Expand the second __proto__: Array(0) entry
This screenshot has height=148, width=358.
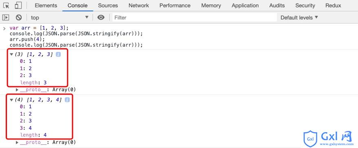pyautogui.click(x=17, y=143)
